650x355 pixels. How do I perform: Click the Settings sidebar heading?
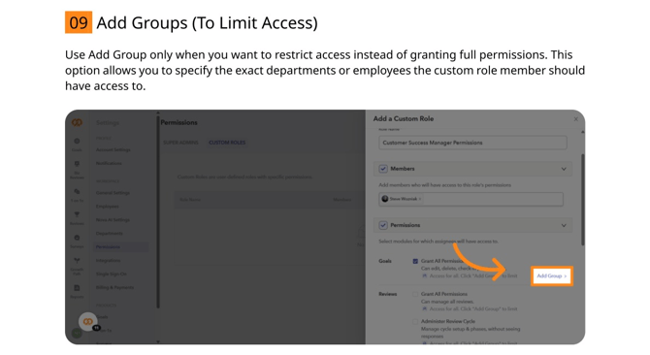tap(108, 123)
